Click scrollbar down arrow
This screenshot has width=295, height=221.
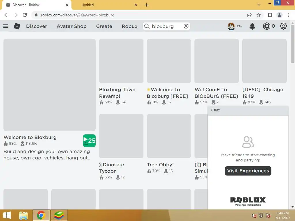tap(292, 207)
